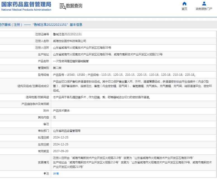Click the 数据查询 magnifier document icon

63,6
